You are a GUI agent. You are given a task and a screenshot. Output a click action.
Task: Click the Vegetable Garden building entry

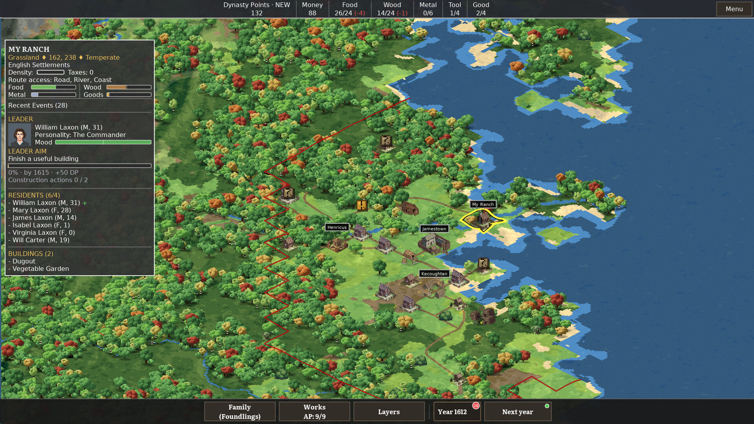(x=38, y=269)
